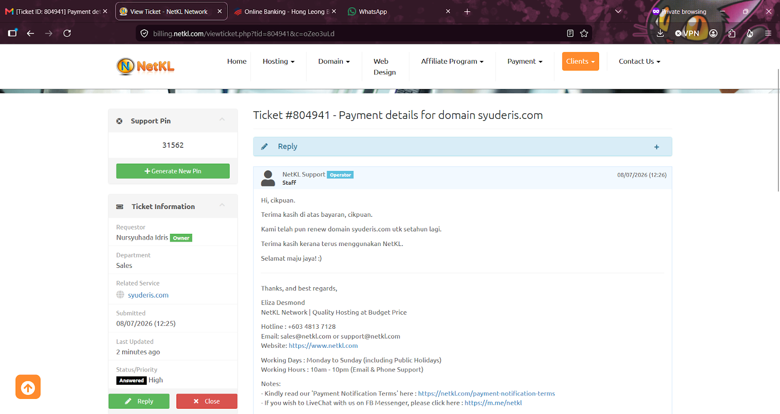Click the ticket title heading #804941
Image resolution: width=780 pixels, height=414 pixels.
398,115
